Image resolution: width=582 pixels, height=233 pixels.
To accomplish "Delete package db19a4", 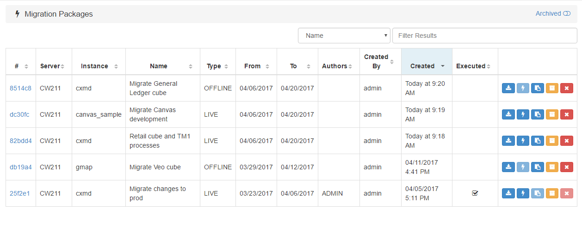I will point(566,167).
